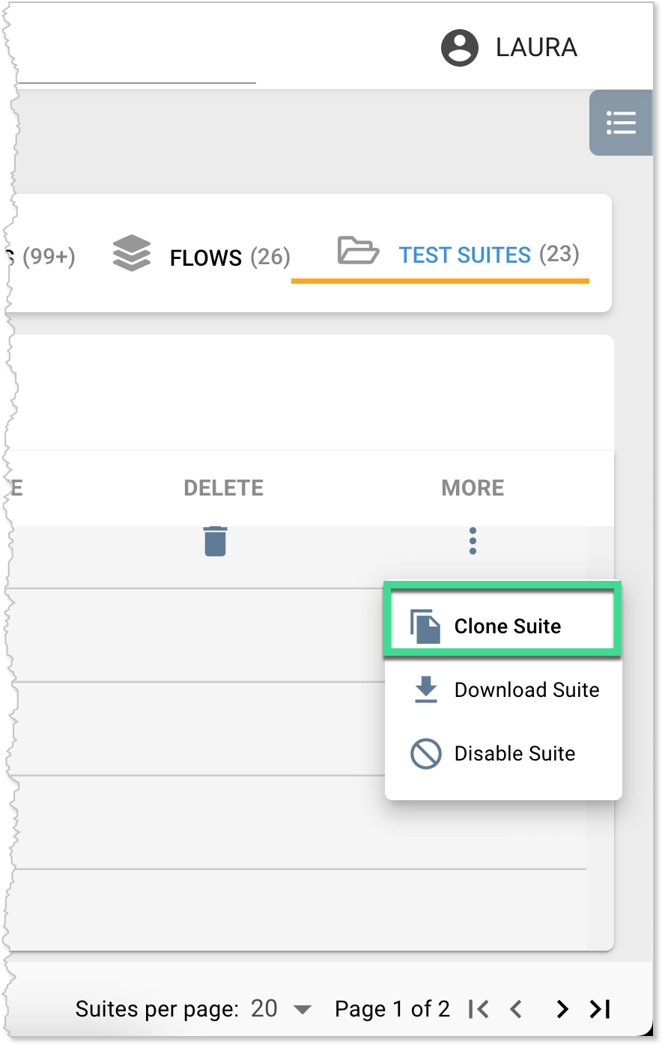
Task: Click the MORE column header
Action: pos(473,488)
